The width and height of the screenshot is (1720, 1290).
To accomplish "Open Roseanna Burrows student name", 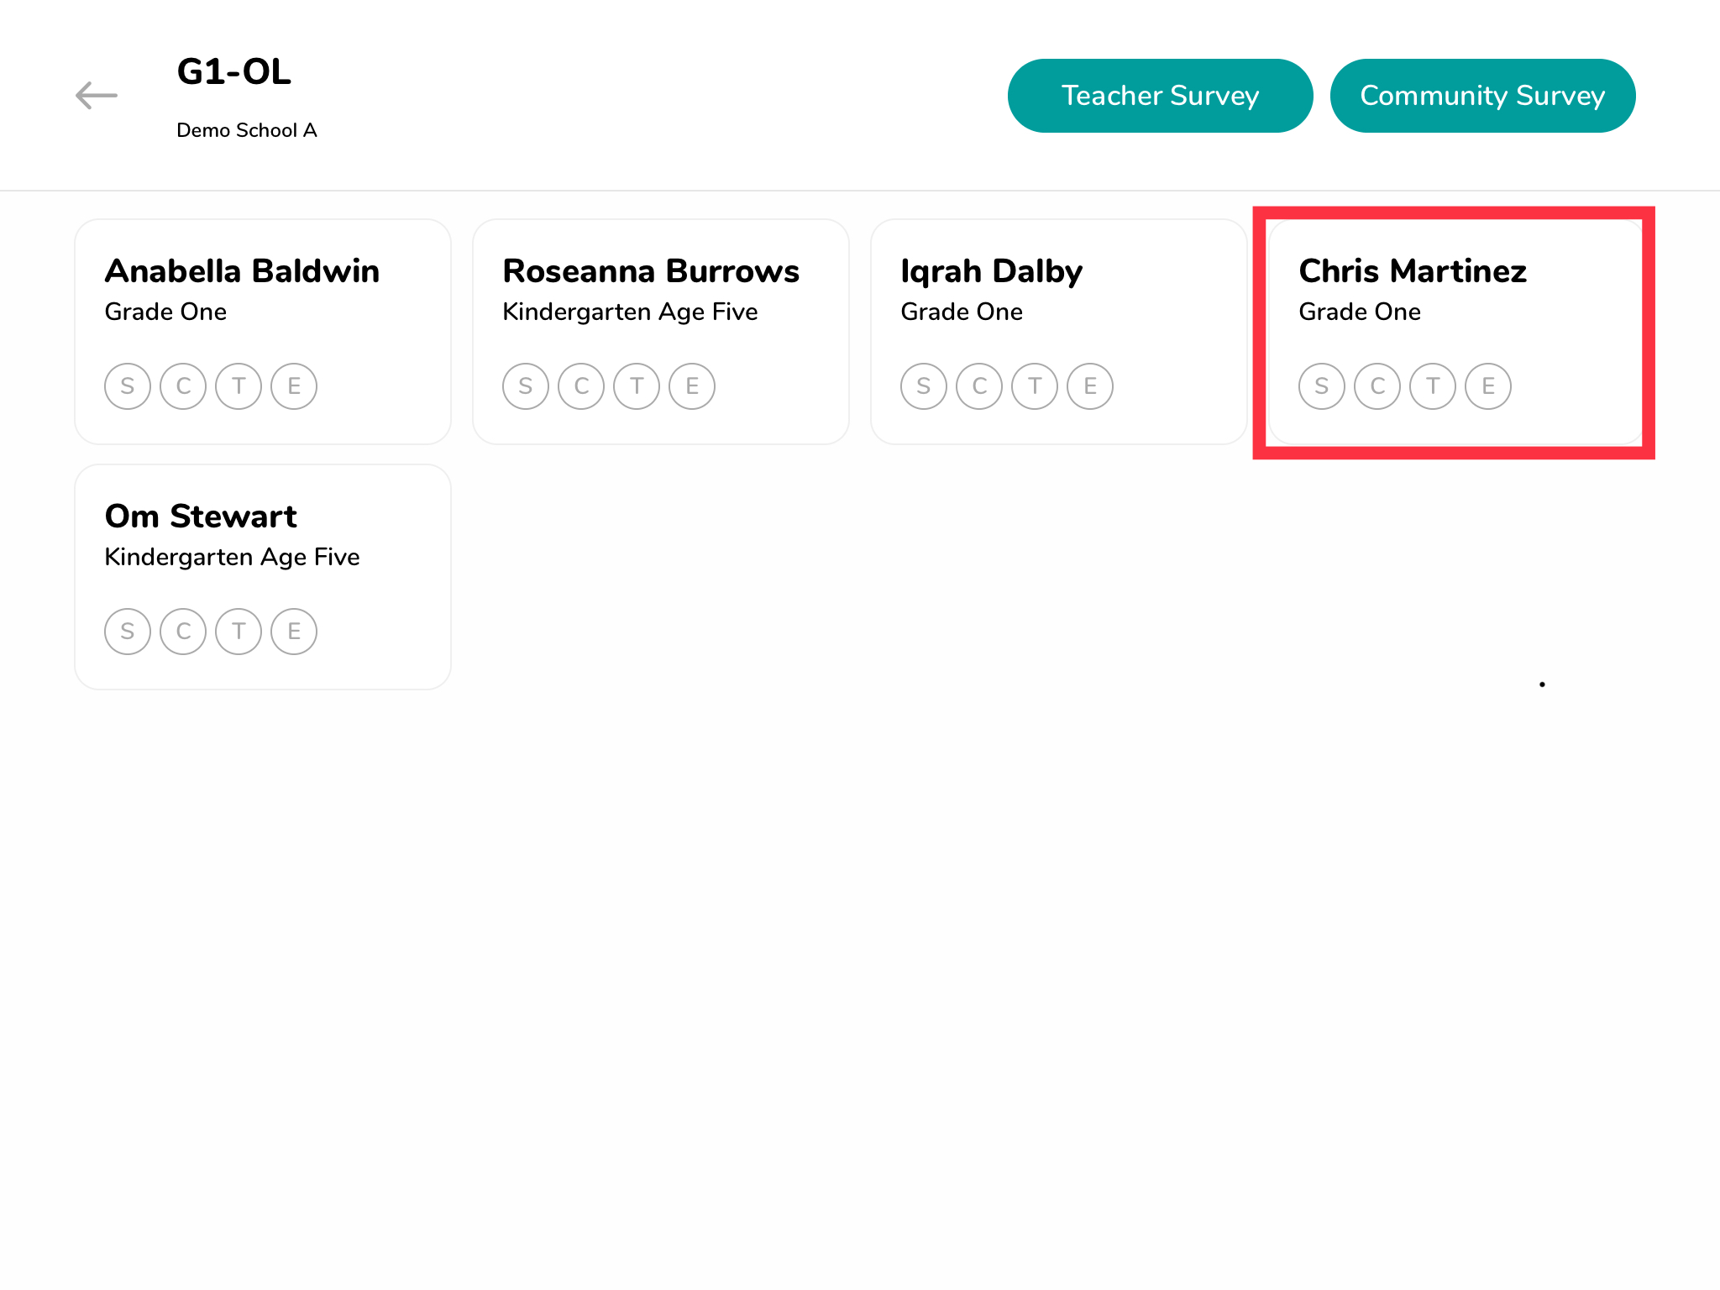I will click(x=651, y=271).
